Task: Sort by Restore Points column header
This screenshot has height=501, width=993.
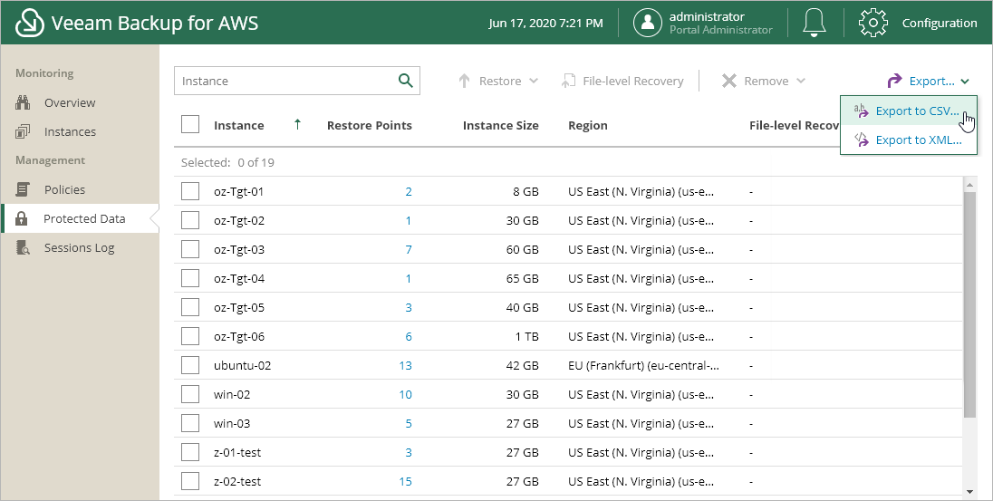Action: 370,125
